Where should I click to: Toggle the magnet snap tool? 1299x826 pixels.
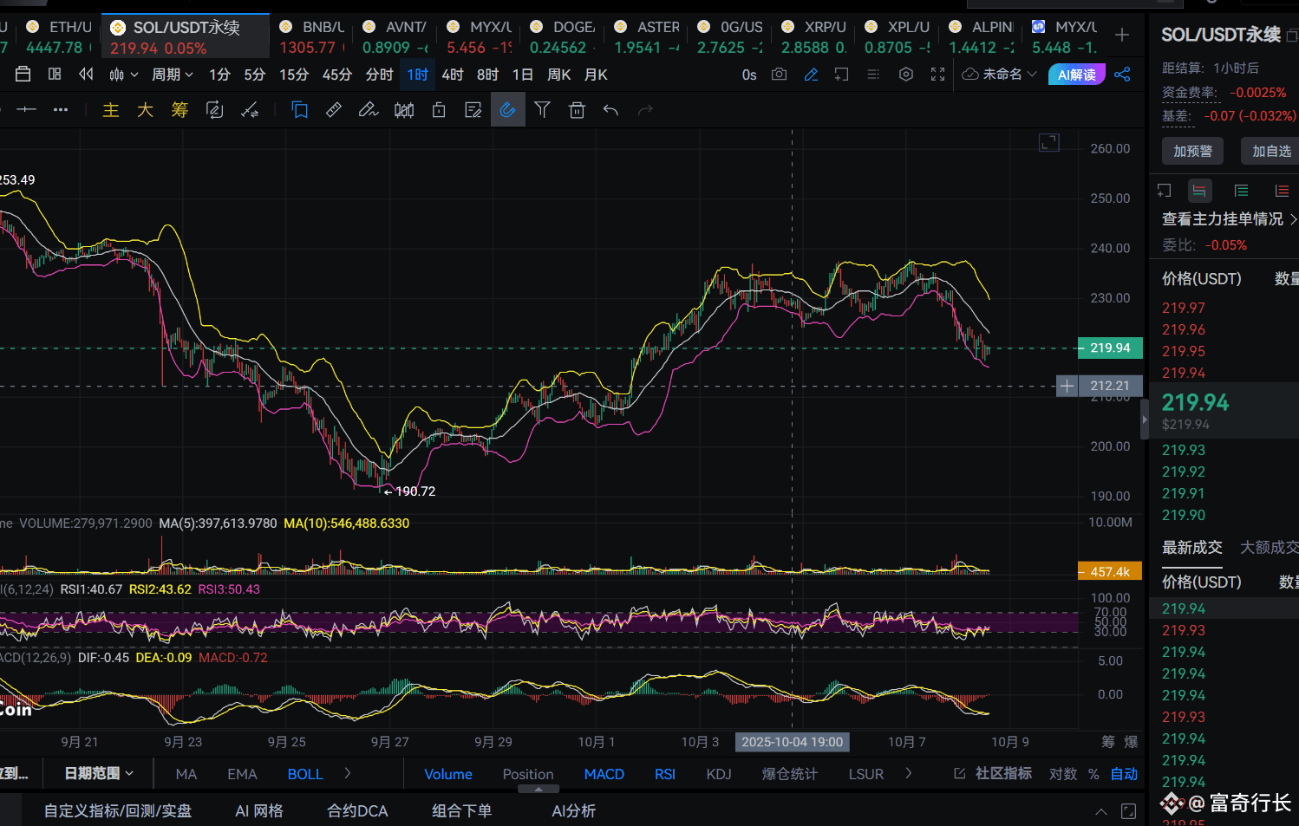[507, 110]
